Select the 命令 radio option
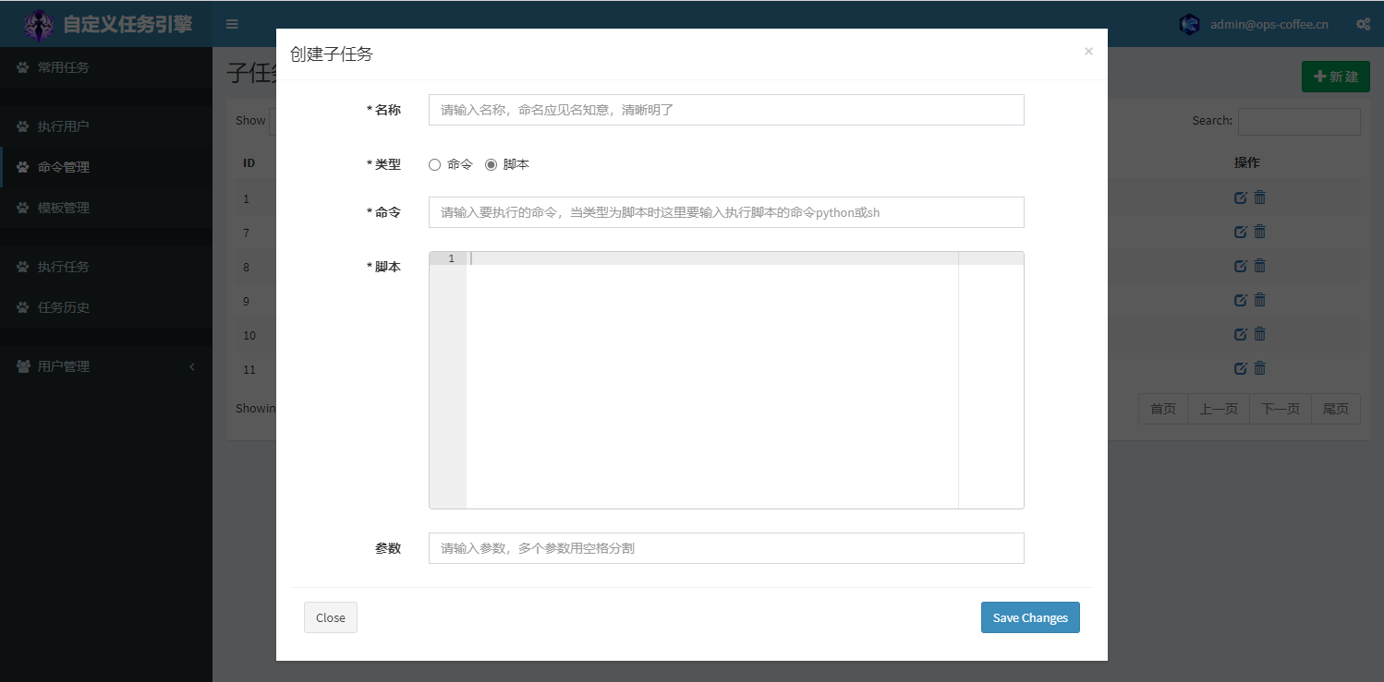The width and height of the screenshot is (1384, 682). point(435,164)
